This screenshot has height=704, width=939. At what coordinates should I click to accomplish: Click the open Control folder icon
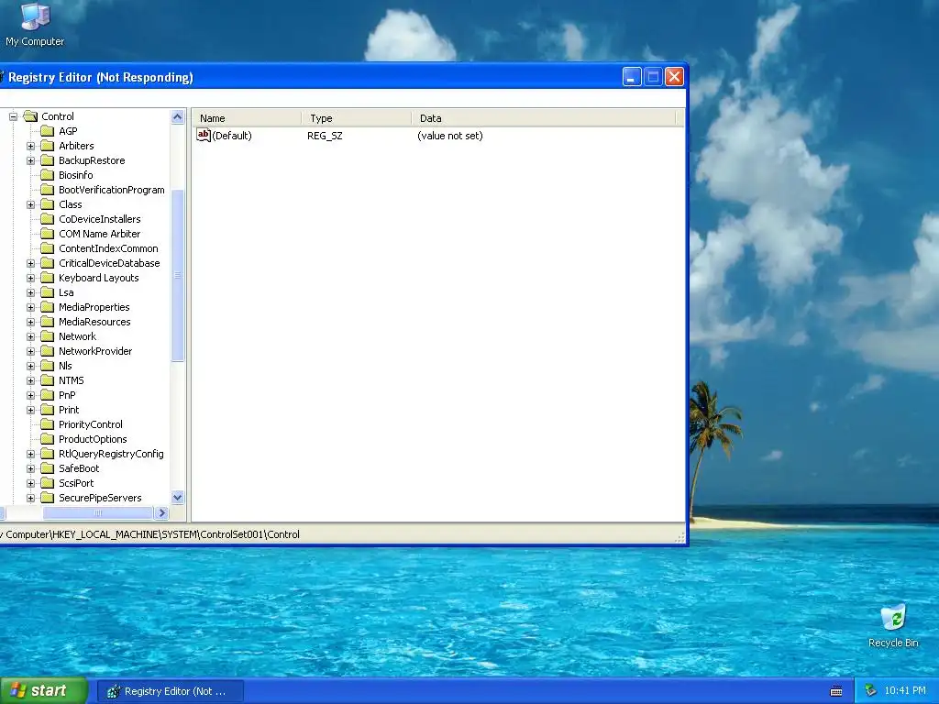pos(30,116)
